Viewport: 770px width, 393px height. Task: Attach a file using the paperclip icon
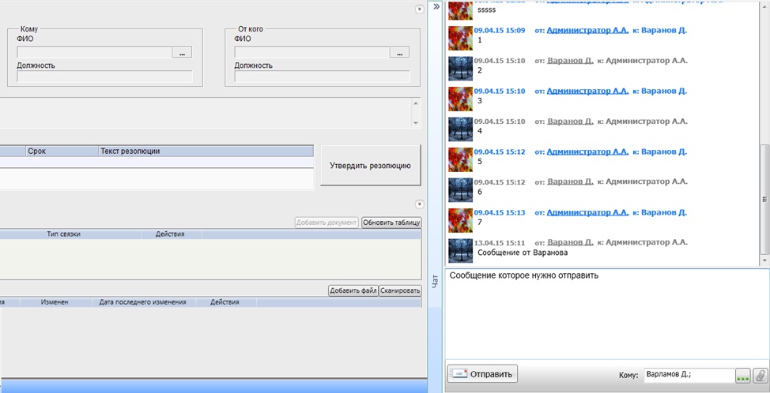[x=759, y=376]
